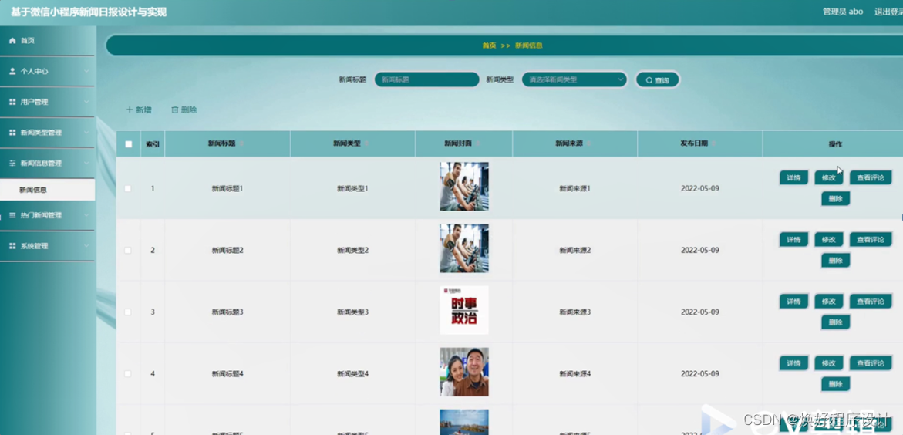
Task: Open 热门新闻管理 sidebar menu
Action: tap(47, 215)
